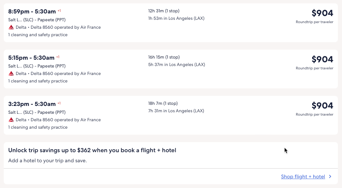
Task: Click the $904 price on the 16h 15m flight
Action: (x=322, y=59)
